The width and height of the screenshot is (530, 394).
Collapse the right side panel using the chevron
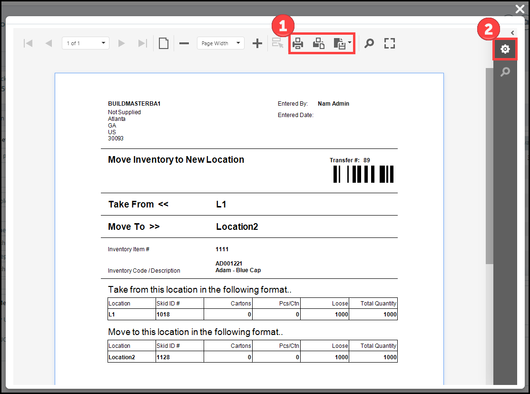point(512,32)
